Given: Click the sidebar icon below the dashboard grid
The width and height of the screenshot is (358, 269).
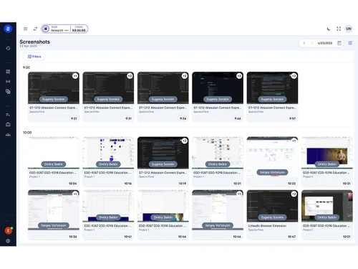Looking at the screenshot, I should pyautogui.click(x=8, y=82).
